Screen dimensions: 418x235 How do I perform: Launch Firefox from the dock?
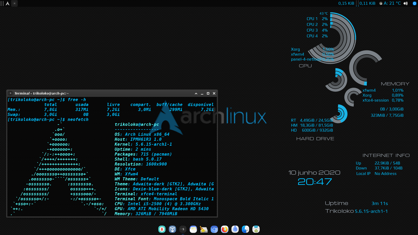pyautogui.click(x=225, y=229)
